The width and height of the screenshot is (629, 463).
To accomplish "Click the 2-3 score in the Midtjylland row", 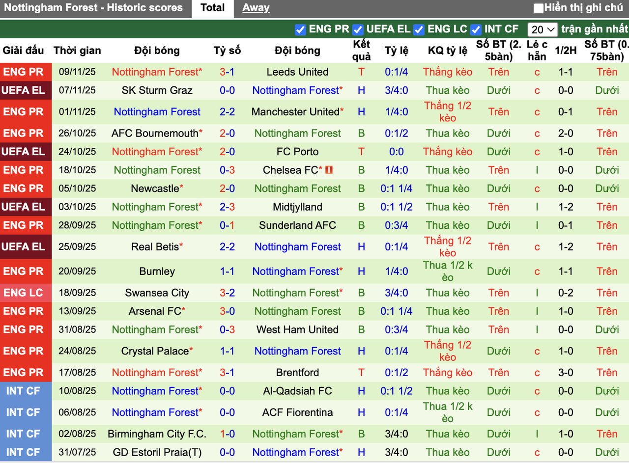I will click(227, 207).
